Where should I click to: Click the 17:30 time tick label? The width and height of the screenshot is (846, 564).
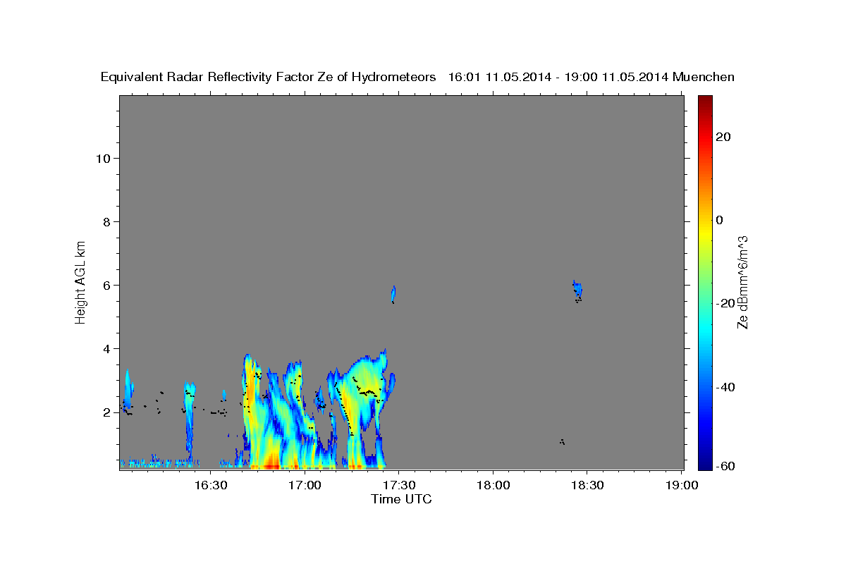[399, 485]
